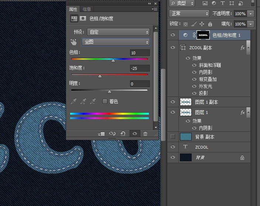Select the 属性 tab
This screenshot has height=206, width=260.
click(x=73, y=9)
